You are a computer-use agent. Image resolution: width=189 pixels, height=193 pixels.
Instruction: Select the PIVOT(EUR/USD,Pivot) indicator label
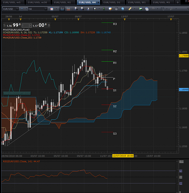point(16,30)
